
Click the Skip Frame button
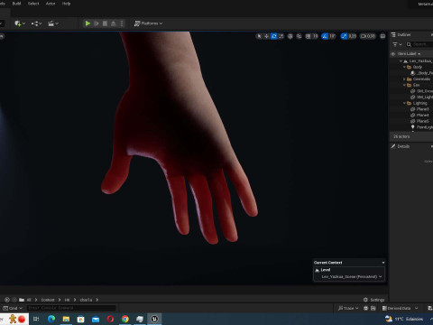click(97, 23)
